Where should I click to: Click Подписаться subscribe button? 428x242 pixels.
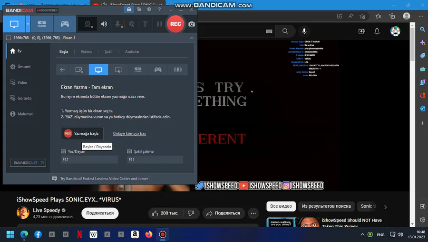pos(100,213)
